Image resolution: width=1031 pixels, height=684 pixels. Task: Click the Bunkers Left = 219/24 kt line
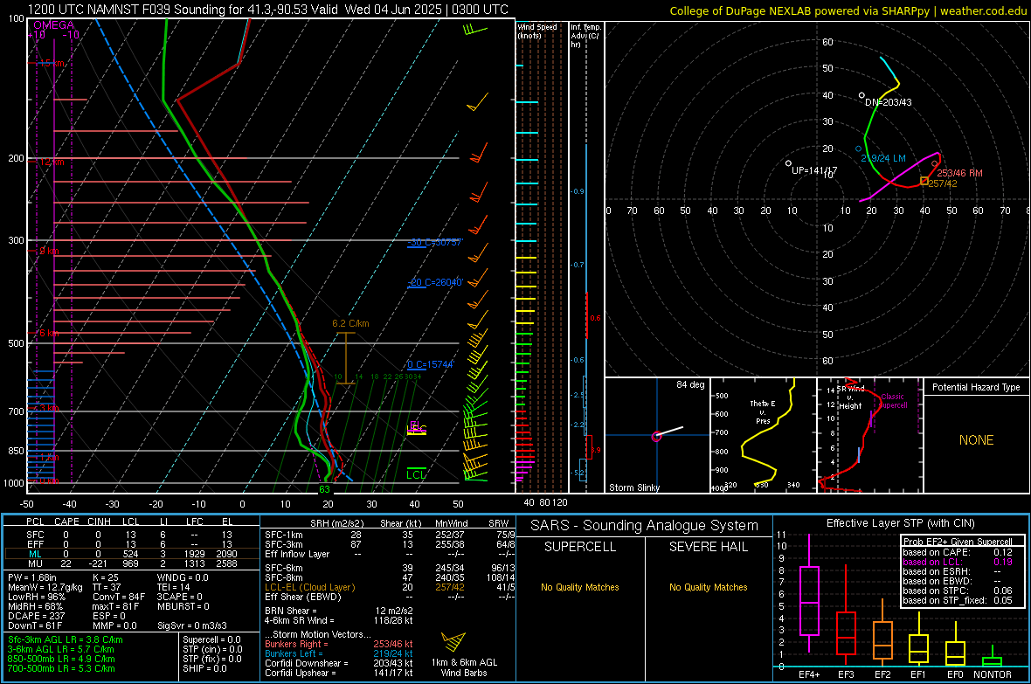pos(339,653)
